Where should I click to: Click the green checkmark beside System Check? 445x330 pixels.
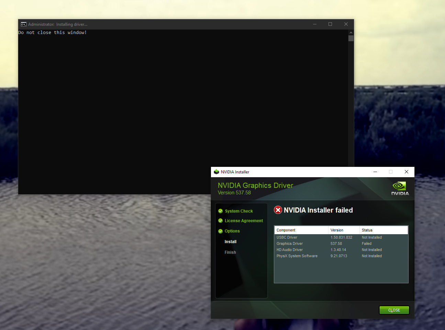click(220, 211)
